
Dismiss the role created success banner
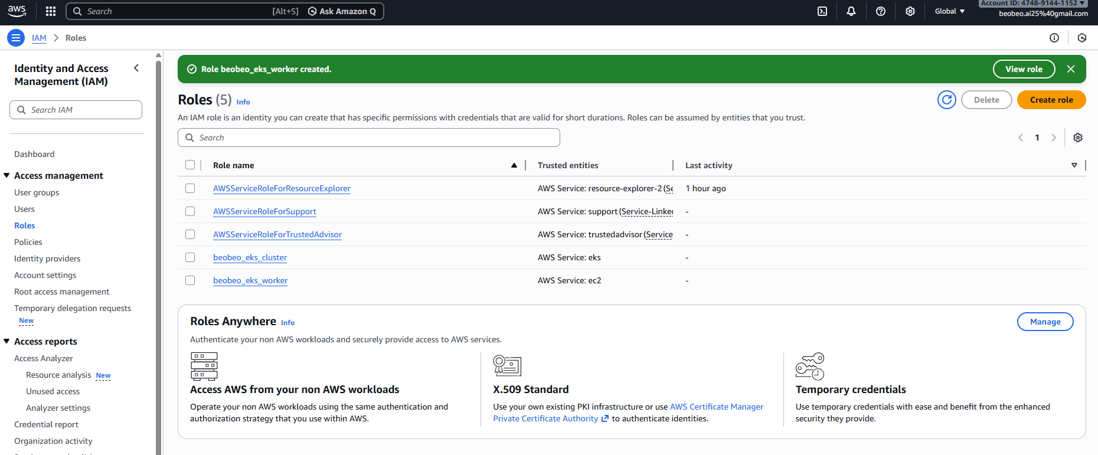point(1071,69)
